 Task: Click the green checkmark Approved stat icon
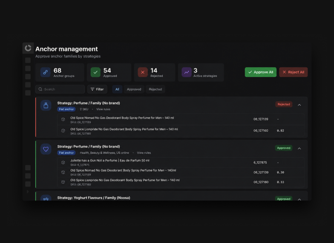[95, 72]
